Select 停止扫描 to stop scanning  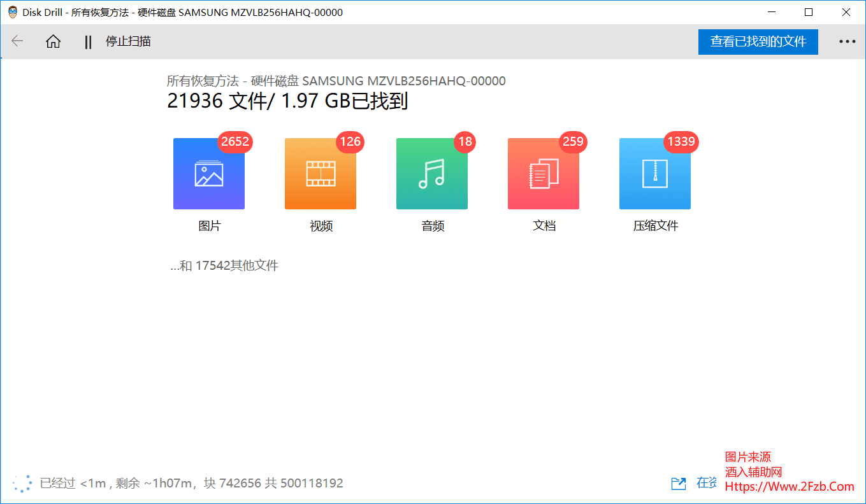(127, 41)
